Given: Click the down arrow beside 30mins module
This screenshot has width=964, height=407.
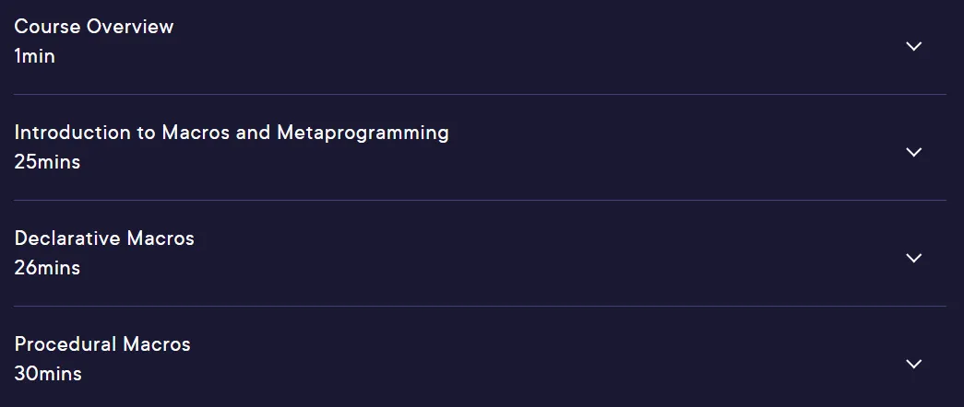Looking at the screenshot, I should 914,364.
